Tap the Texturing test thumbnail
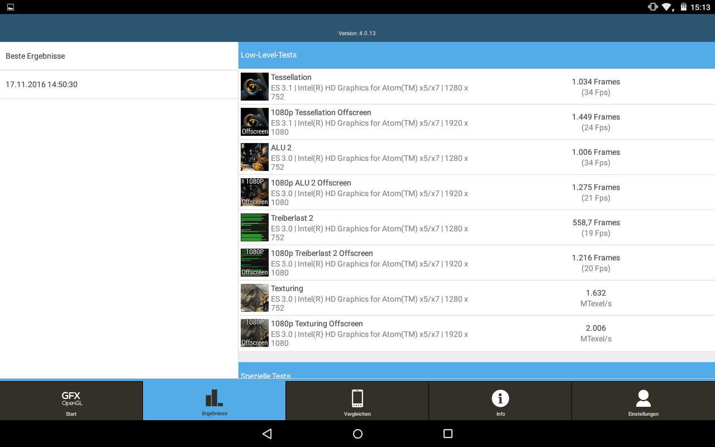This screenshot has width=715, height=447. tap(255, 298)
